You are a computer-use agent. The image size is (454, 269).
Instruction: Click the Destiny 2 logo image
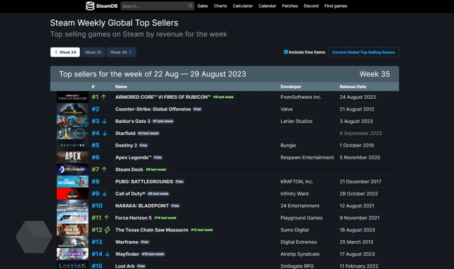[72, 145]
